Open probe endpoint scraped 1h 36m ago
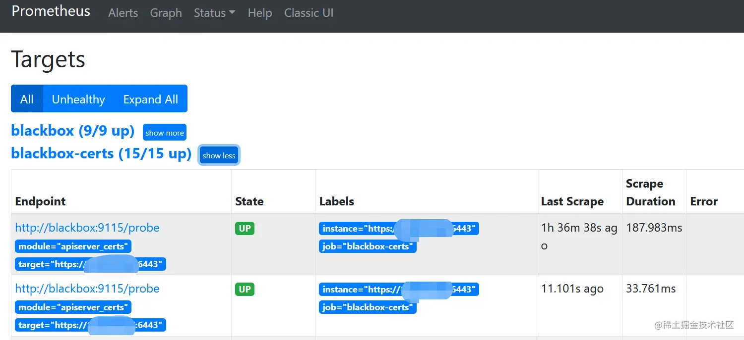This screenshot has width=744, height=340. click(87, 228)
